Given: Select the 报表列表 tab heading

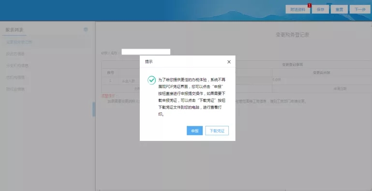Looking at the screenshot, I should (15, 30).
